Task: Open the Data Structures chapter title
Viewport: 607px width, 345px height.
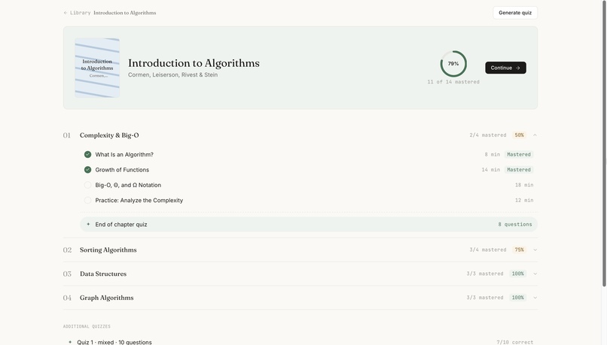Action: point(103,274)
